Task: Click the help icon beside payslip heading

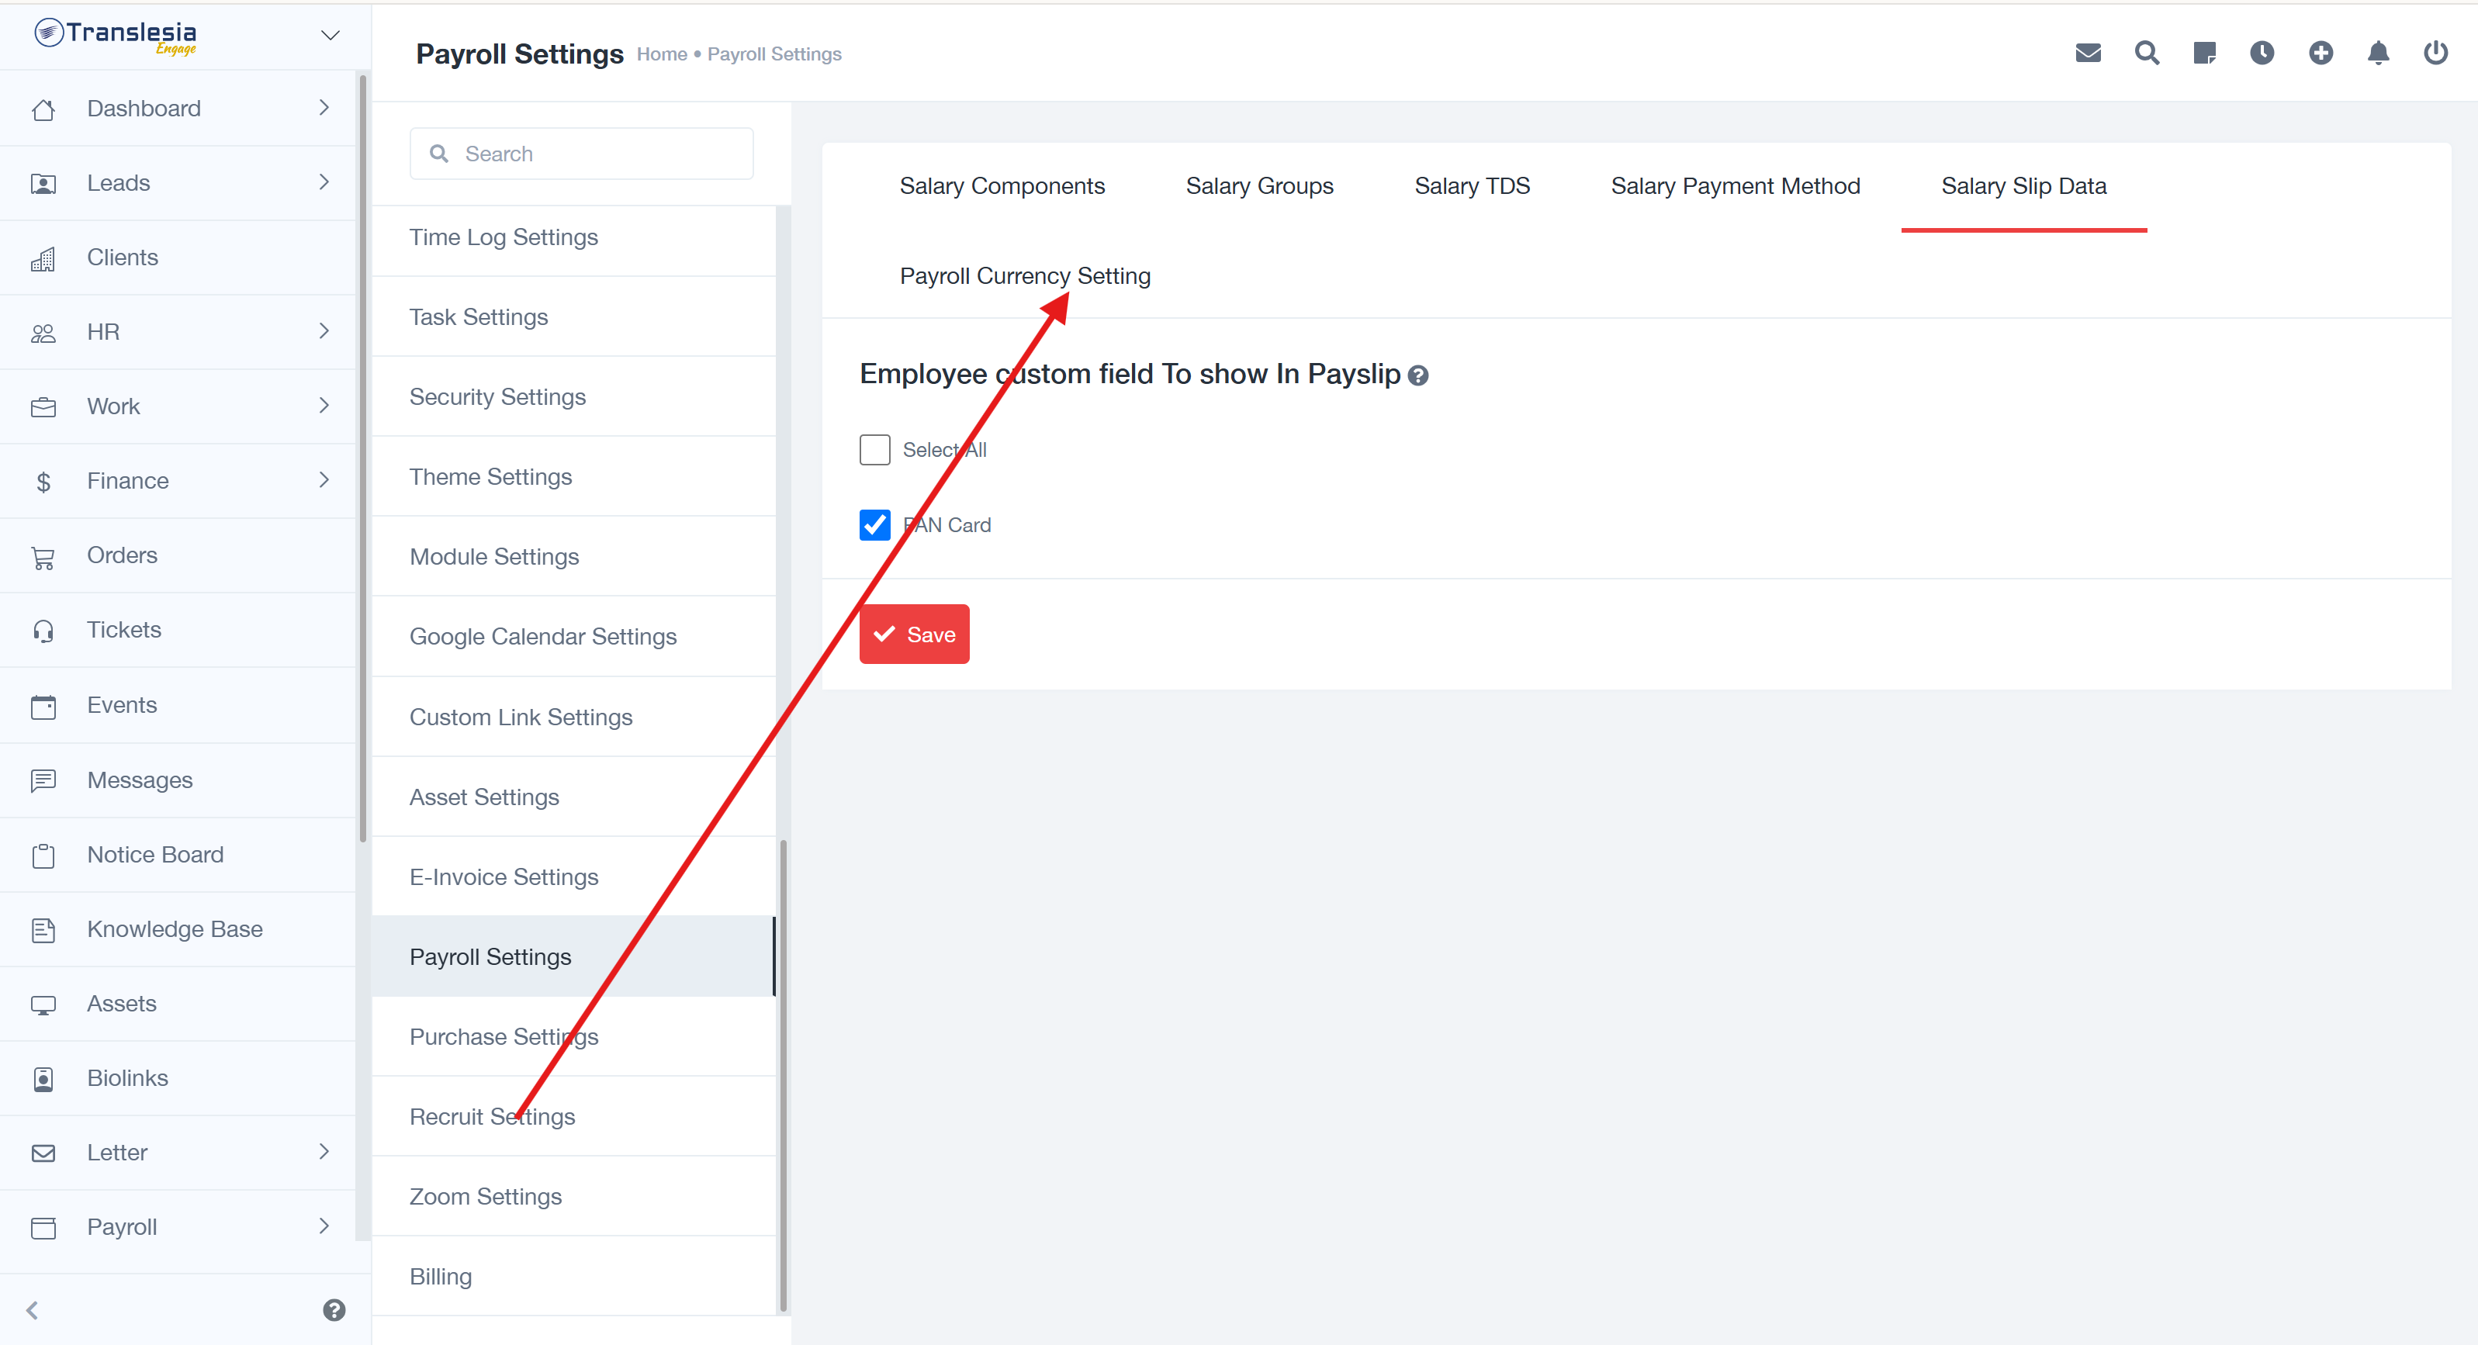Action: [x=1418, y=376]
